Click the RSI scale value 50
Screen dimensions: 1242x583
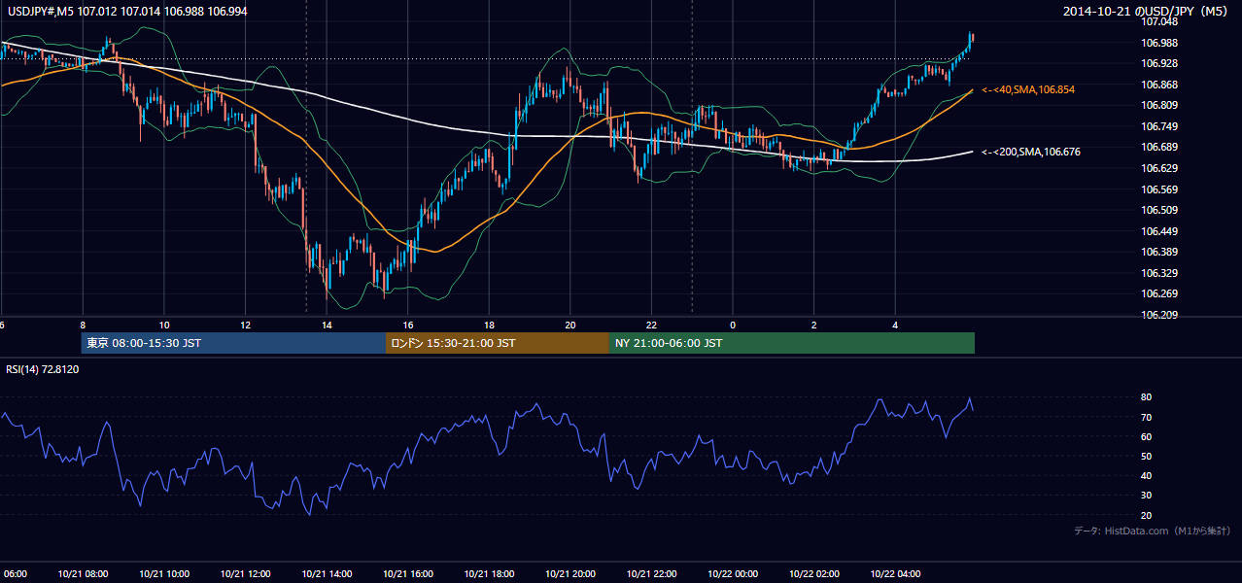[x=1147, y=457]
